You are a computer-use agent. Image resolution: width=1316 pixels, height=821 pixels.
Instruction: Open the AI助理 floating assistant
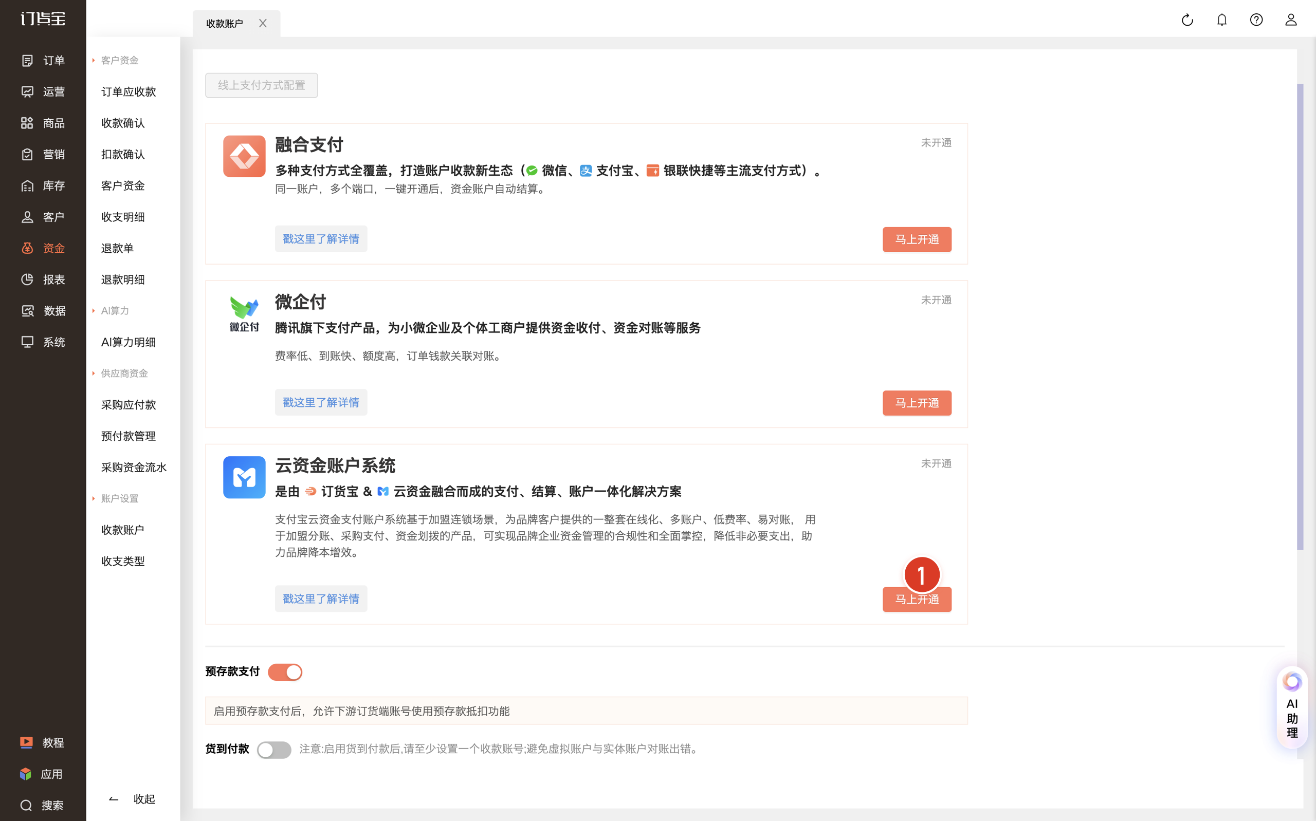click(x=1292, y=707)
